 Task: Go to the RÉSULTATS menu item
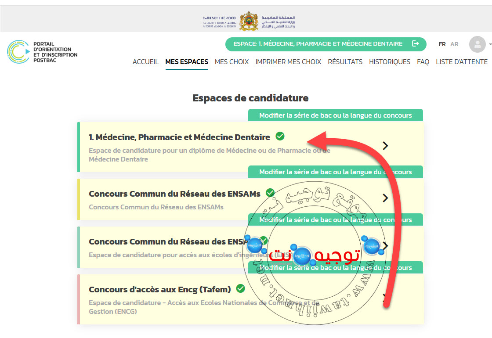click(345, 62)
